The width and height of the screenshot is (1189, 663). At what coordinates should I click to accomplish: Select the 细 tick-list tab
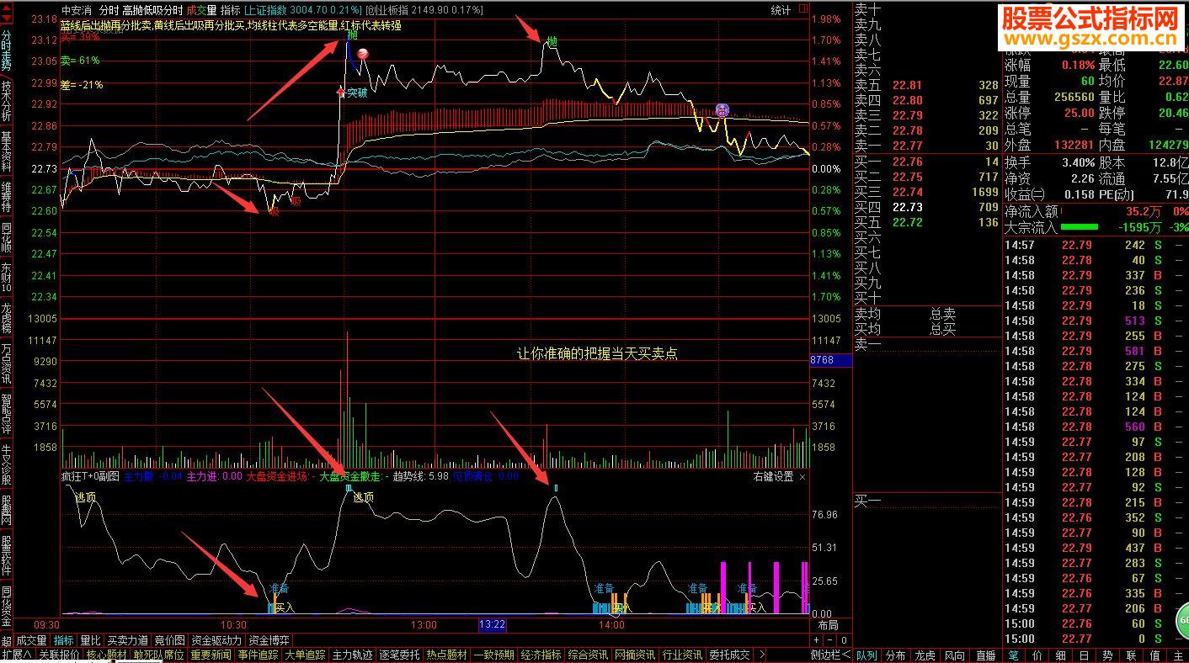point(1060,655)
